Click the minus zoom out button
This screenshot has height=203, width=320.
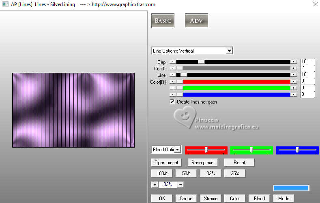click(x=180, y=185)
